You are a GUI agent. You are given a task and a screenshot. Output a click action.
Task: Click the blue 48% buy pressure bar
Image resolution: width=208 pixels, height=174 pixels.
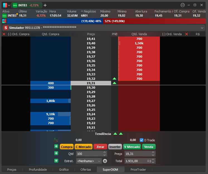[55, 21]
